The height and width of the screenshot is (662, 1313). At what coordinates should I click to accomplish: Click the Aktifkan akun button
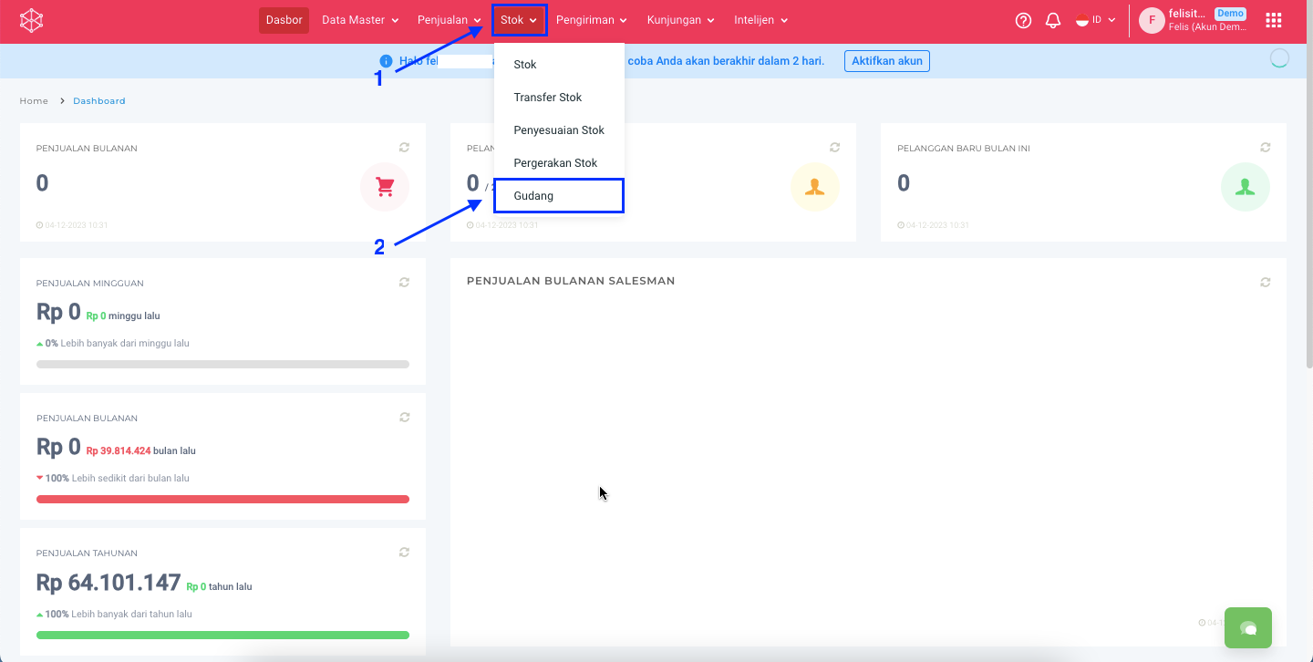(x=886, y=61)
